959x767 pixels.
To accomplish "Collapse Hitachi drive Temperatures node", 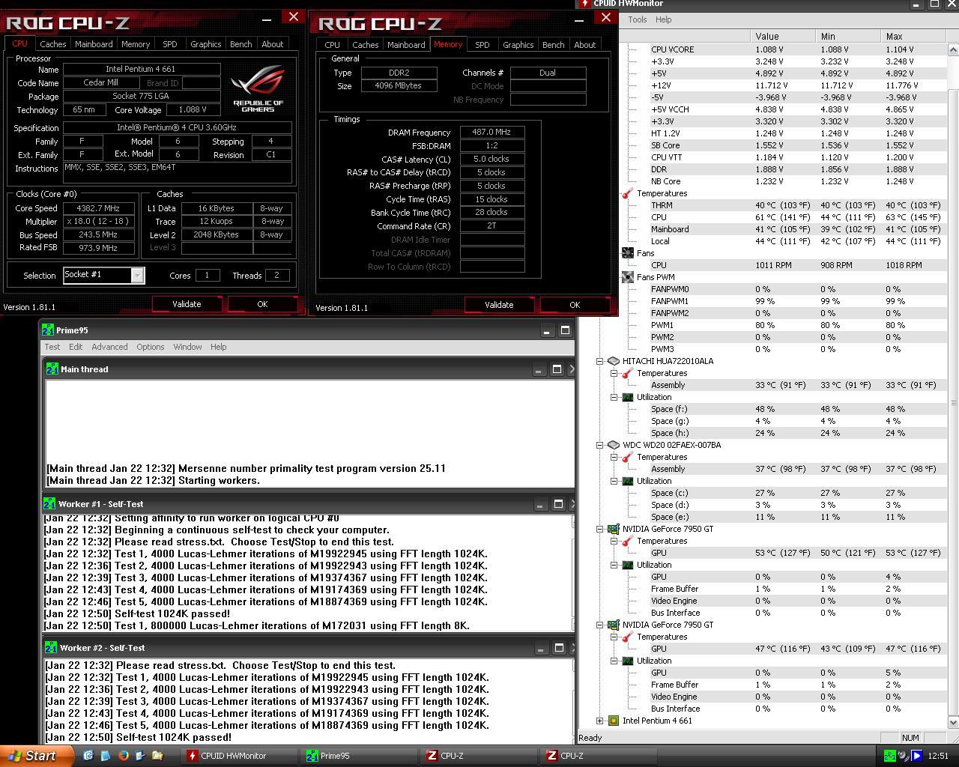I will 614,373.
